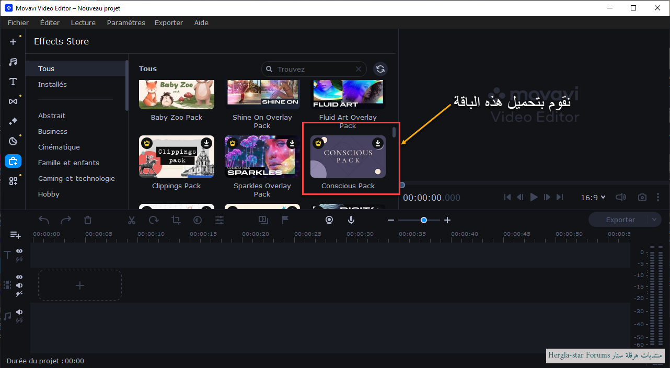Expand the Exporter dropdown arrow
Screen dimensions: 670x368
coord(655,220)
